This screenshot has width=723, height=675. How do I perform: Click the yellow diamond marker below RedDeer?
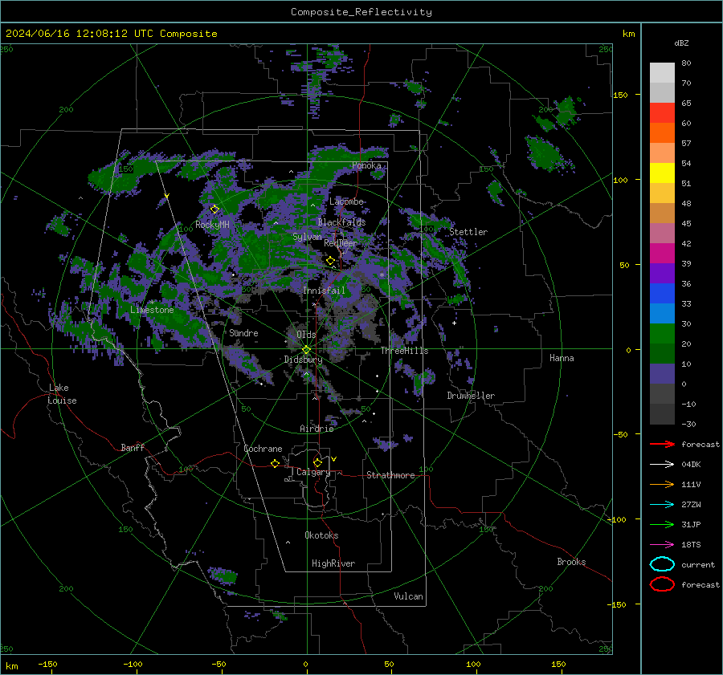330,261
